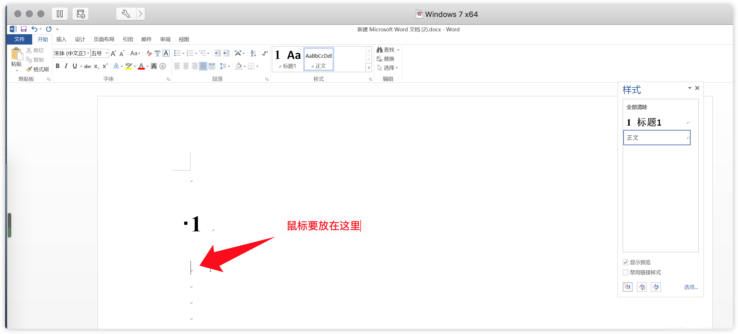This screenshot has height=334, width=738.
Task: Toggle character shading
Action: (154, 66)
